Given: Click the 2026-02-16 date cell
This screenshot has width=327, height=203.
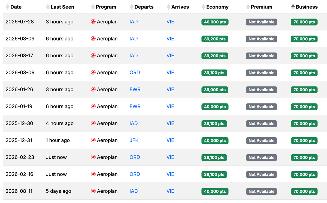Looking at the screenshot, I should [x=19, y=174].
